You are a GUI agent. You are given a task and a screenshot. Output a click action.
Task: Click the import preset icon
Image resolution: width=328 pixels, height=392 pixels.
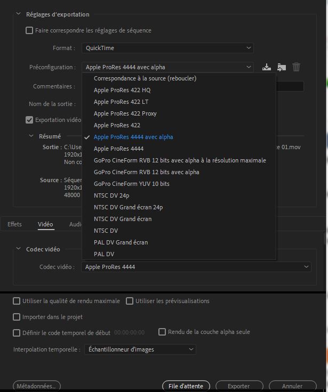[282, 67]
